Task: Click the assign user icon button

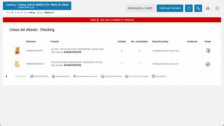Action: pos(198,8)
